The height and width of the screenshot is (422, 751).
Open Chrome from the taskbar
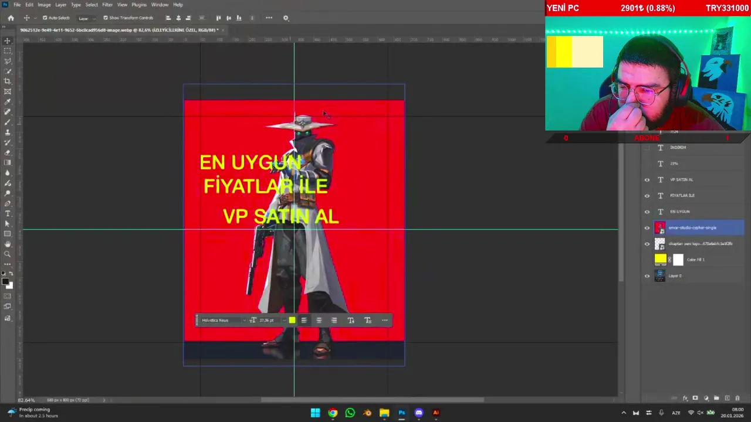click(x=333, y=413)
